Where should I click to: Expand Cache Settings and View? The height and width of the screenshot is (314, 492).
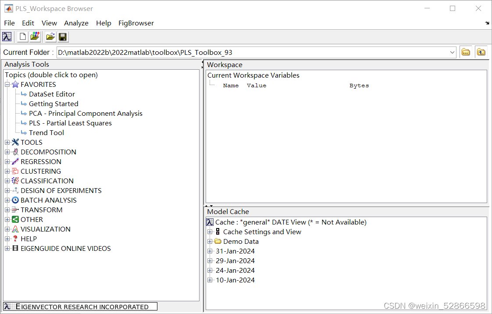pyautogui.click(x=210, y=232)
